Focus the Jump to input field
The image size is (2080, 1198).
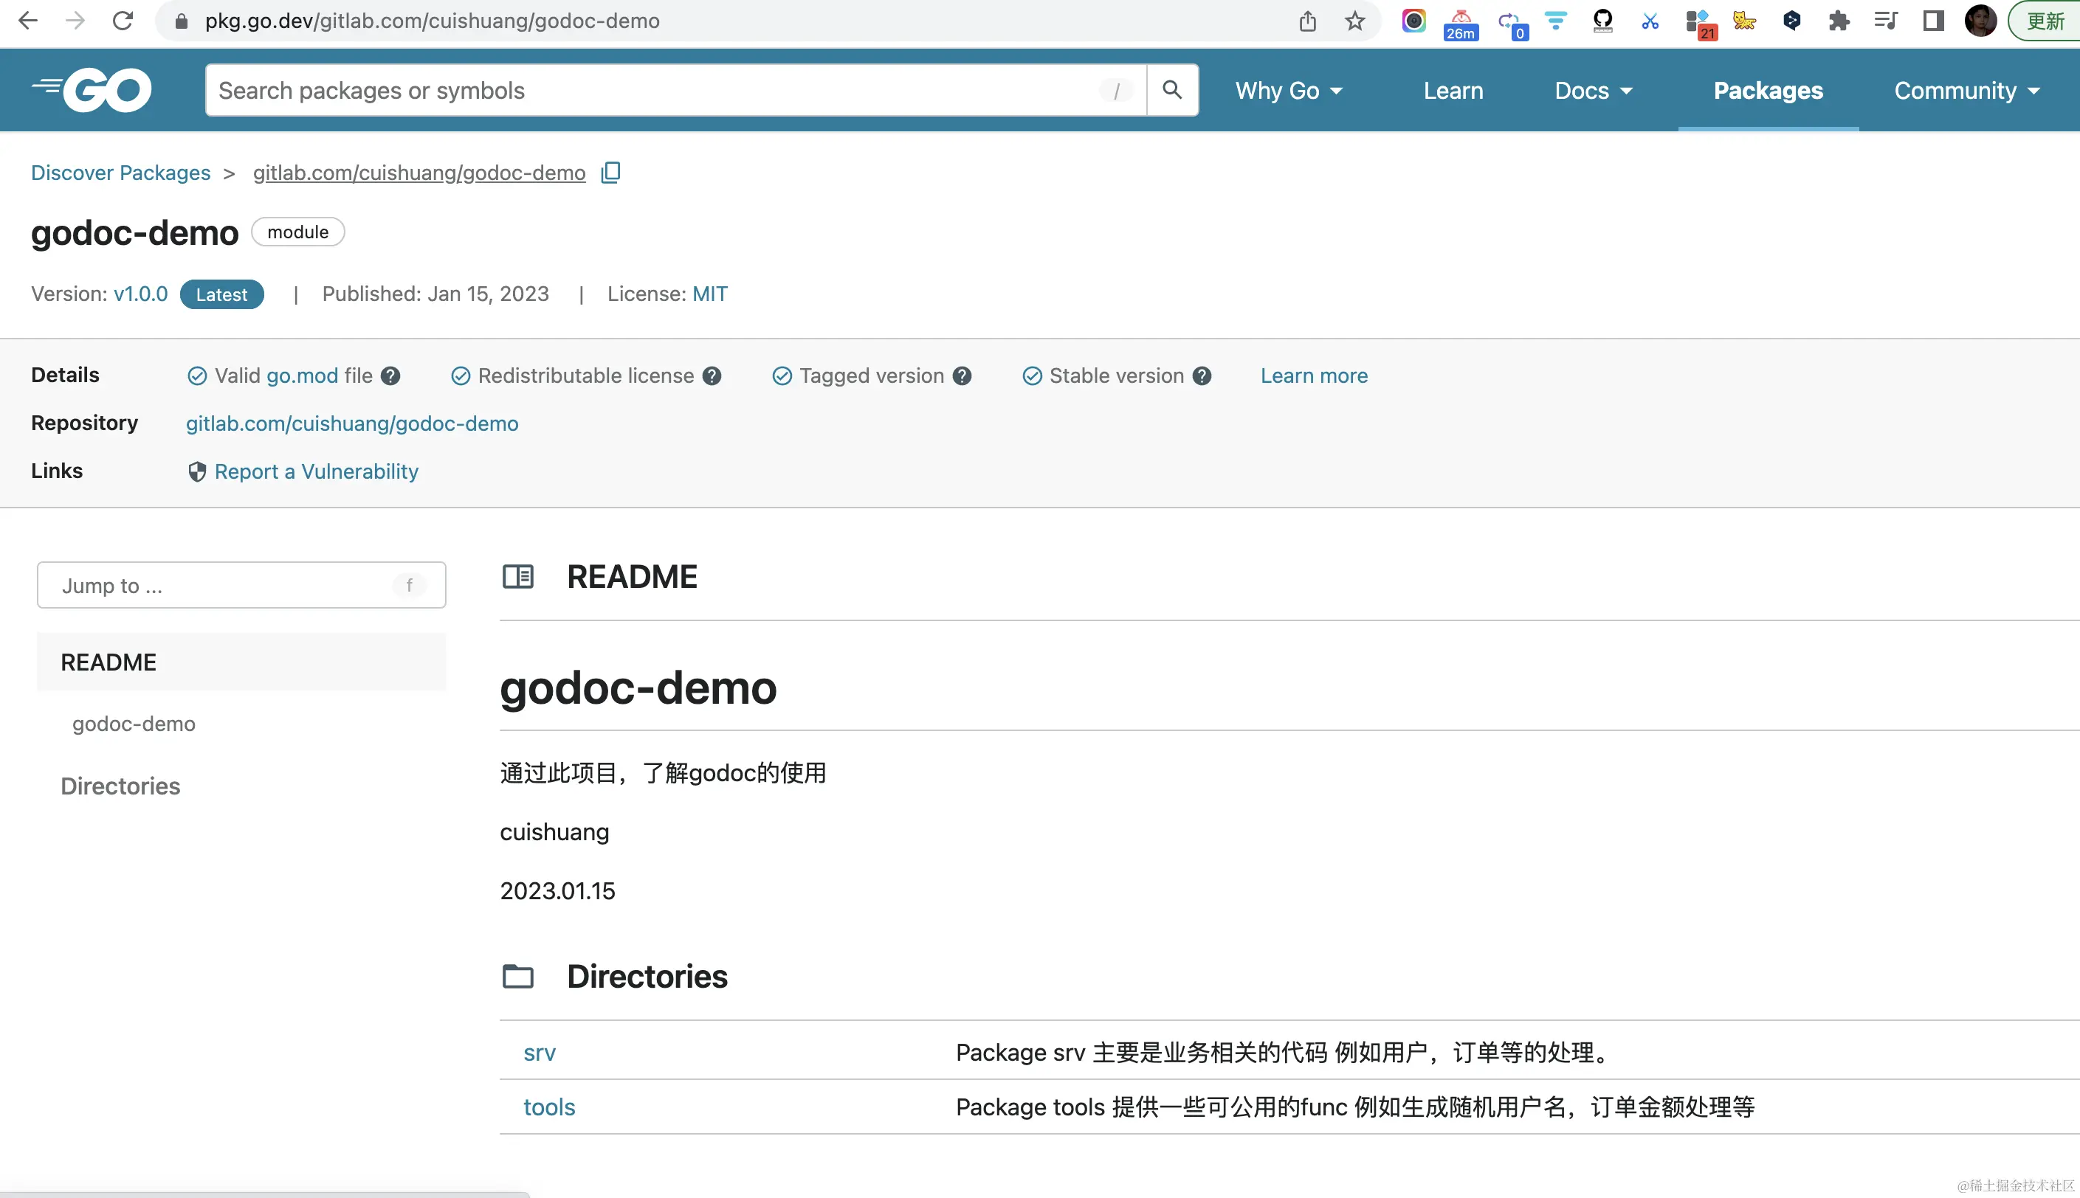click(x=222, y=586)
